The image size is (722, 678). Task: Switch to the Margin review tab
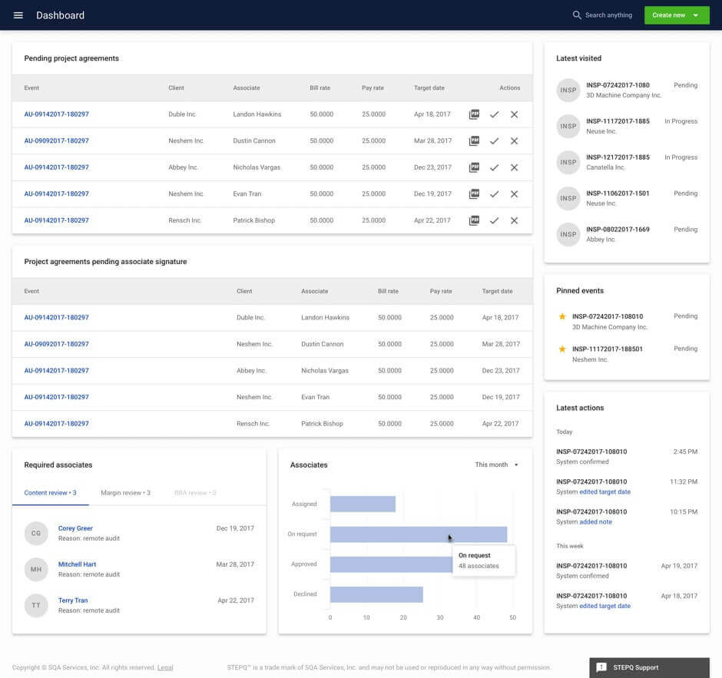coord(125,493)
